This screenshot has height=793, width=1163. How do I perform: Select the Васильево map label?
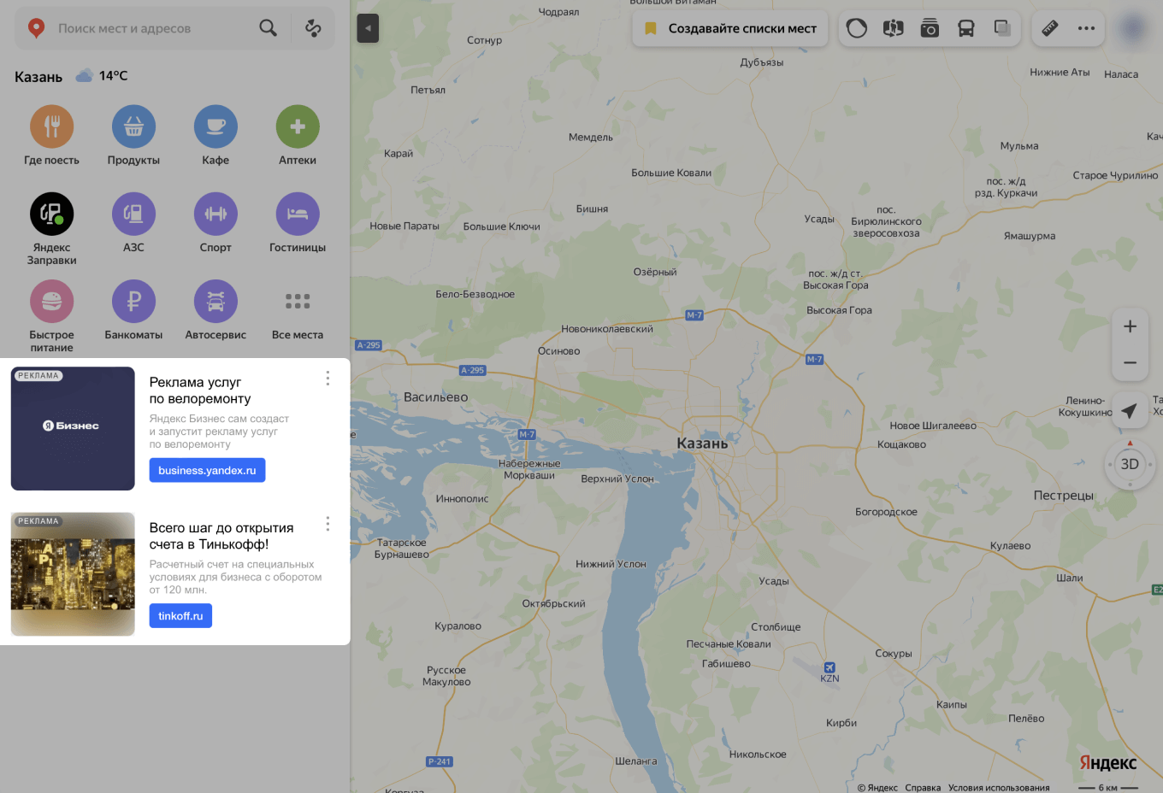pyautogui.click(x=436, y=396)
